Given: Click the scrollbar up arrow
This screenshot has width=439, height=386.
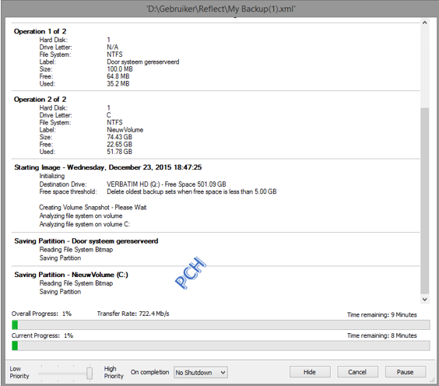Looking at the screenshot, I should pyautogui.click(x=425, y=23).
